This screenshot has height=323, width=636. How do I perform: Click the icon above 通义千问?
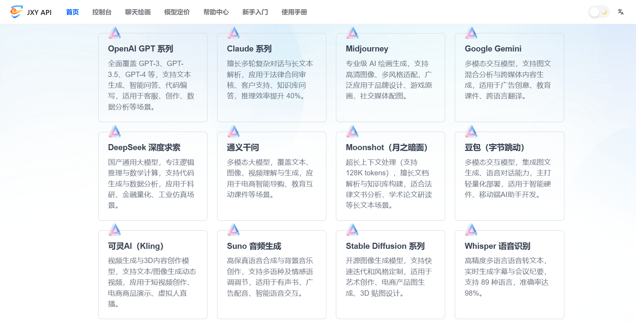[x=233, y=131]
